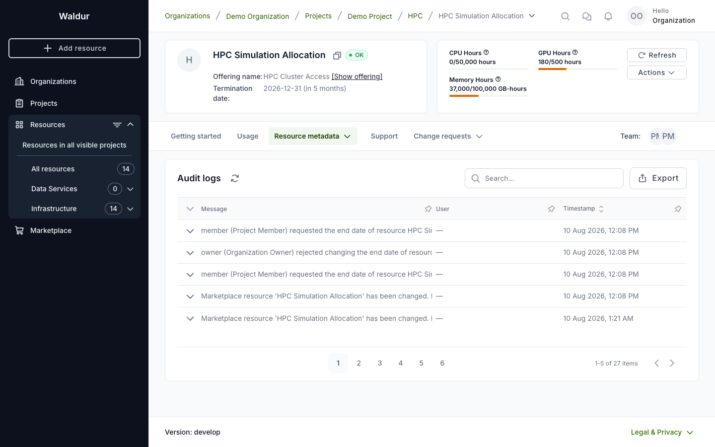Image resolution: width=715 pixels, height=447 pixels.
Task: Expand all audit log rows
Action: coord(190,209)
